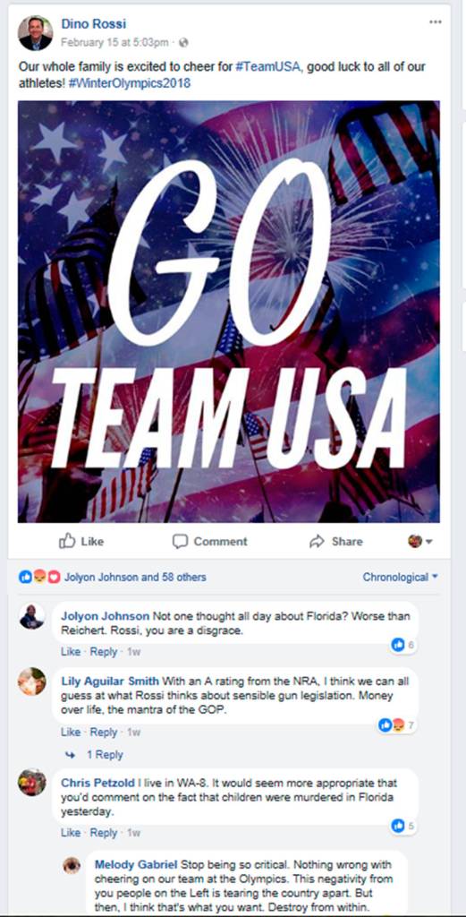Open the #WinterOlympics2018 hashtag
The width and height of the screenshot is (466, 917).
[x=129, y=83]
